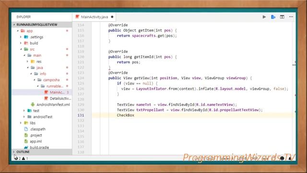Click the app.iml file icon
Viewport: 307px width, 173px height.
point(26,141)
